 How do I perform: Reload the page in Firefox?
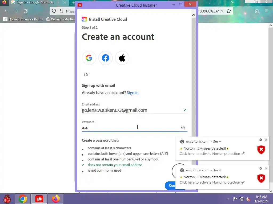tap(26, 11)
